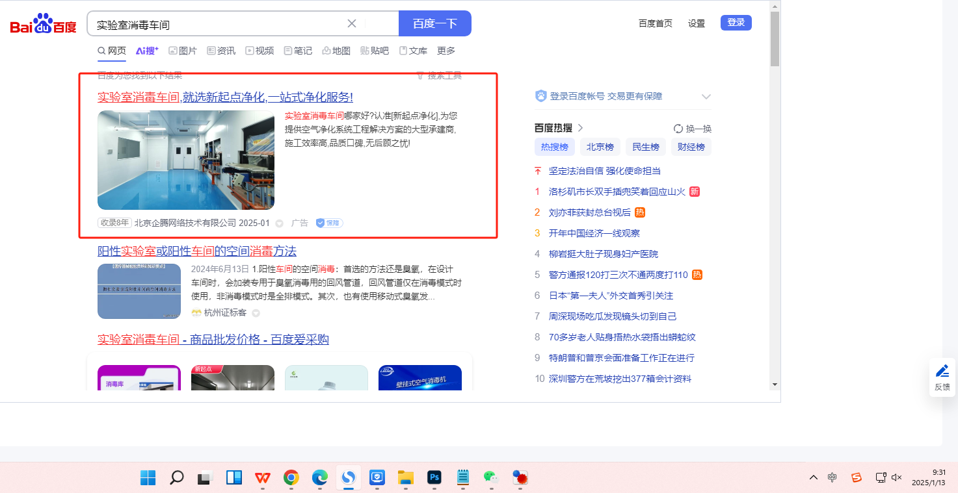958x493 pixels.
Task: Select the 民生榜 tab
Action: point(646,147)
